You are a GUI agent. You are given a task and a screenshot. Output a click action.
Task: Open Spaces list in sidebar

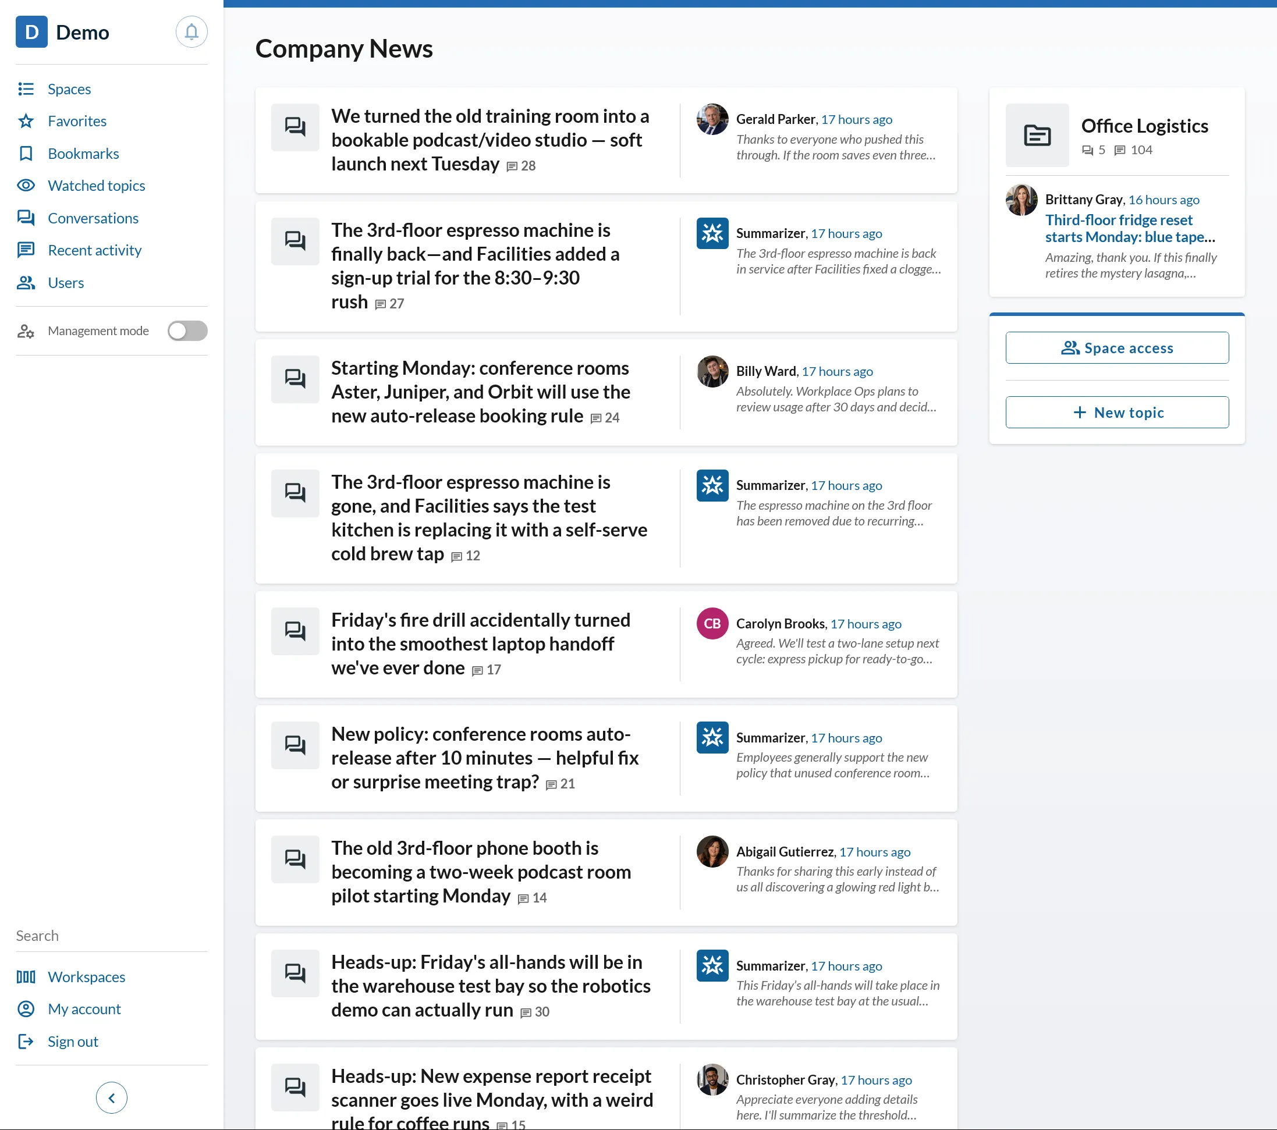69,88
